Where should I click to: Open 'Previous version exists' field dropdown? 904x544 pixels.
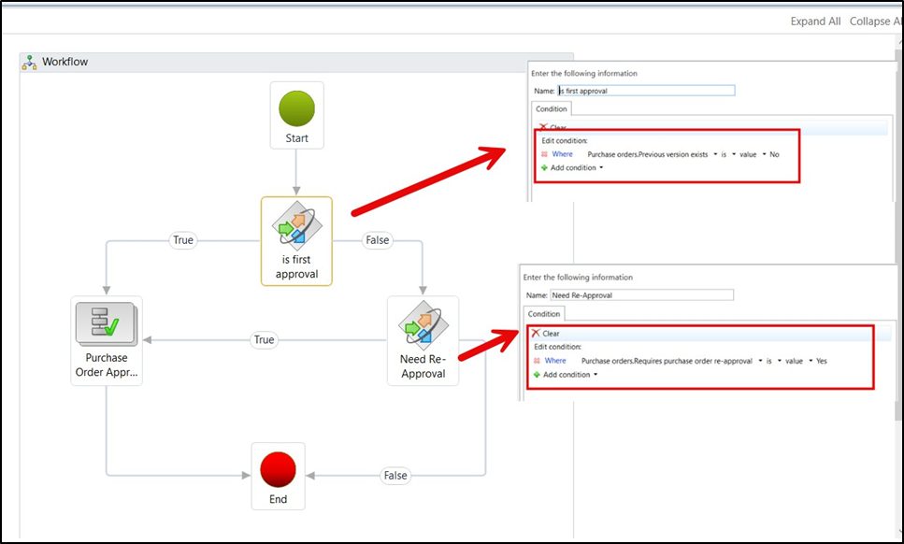715,154
